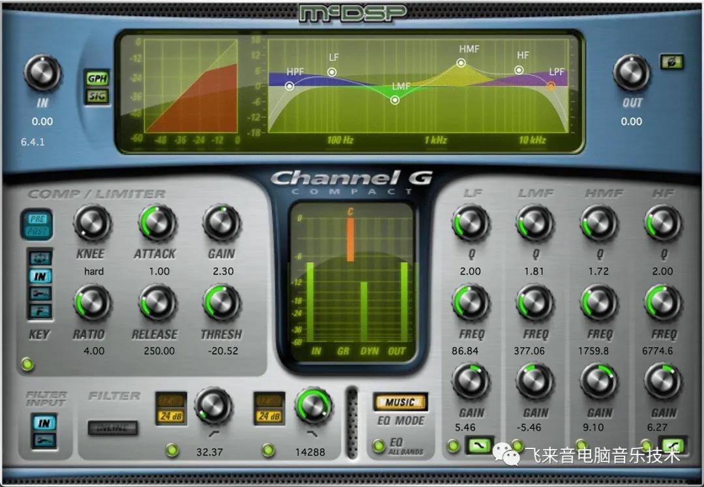Turn the HMF band Q knob
The image size is (704, 487).
(599, 223)
